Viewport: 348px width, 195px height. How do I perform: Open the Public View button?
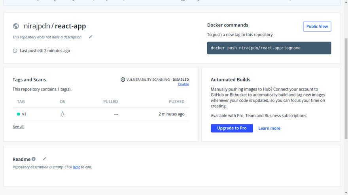317,26
